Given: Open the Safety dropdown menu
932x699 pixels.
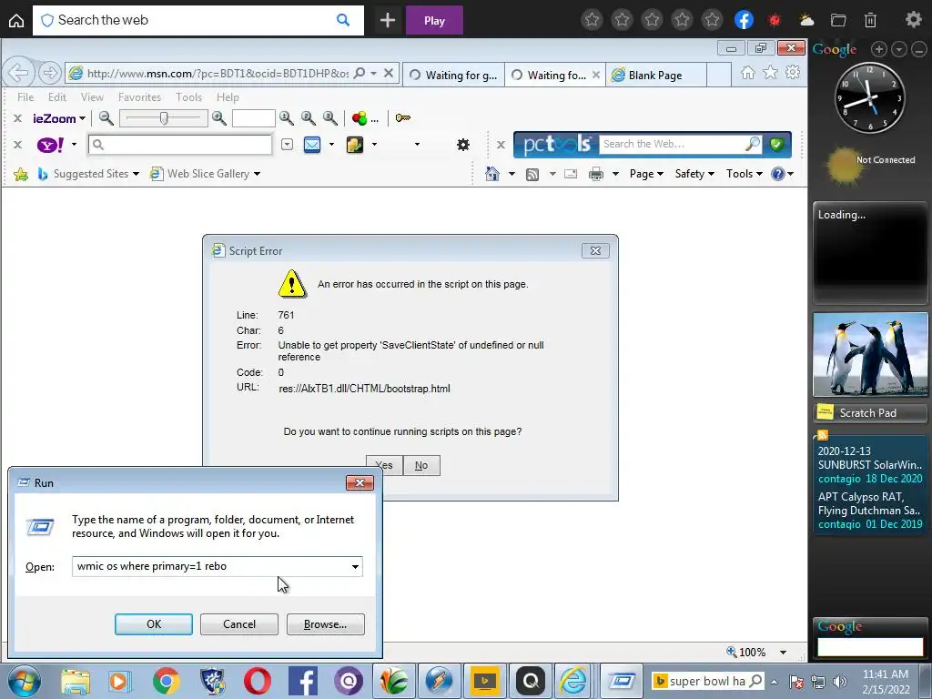Looking at the screenshot, I should tap(694, 174).
